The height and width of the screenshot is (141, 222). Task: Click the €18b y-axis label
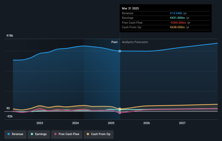point(10,36)
